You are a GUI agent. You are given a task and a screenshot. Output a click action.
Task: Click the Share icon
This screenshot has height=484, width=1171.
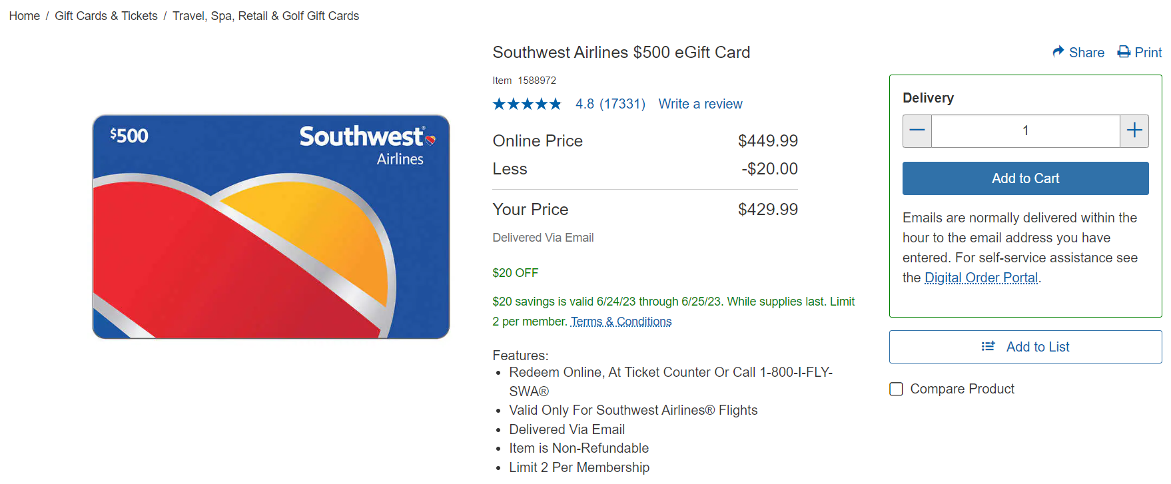1058,52
